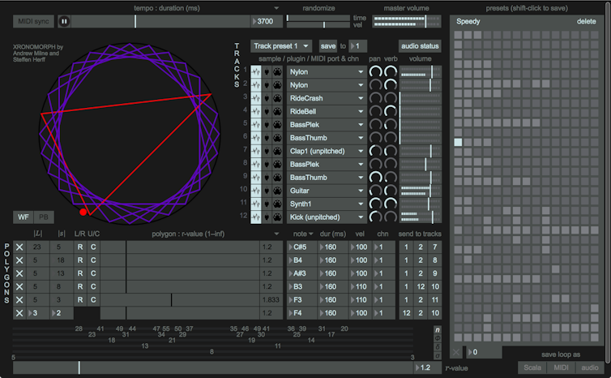Save loop as MIDI
611x378 pixels.
[x=561, y=367]
